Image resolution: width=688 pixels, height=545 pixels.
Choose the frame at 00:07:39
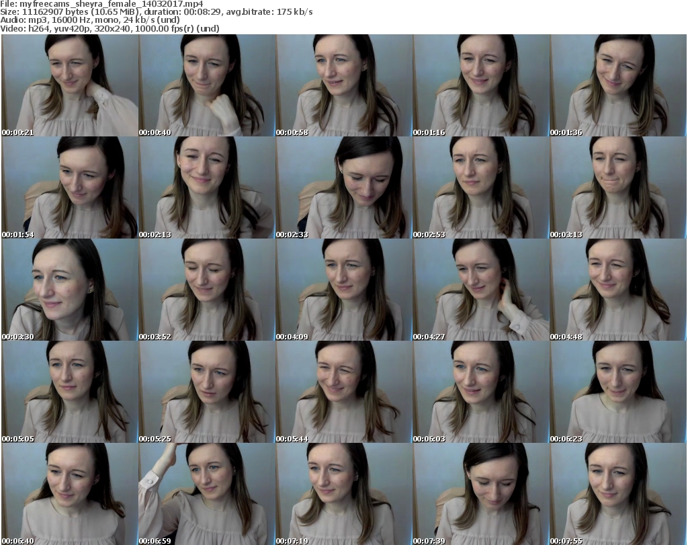[481, 494]
